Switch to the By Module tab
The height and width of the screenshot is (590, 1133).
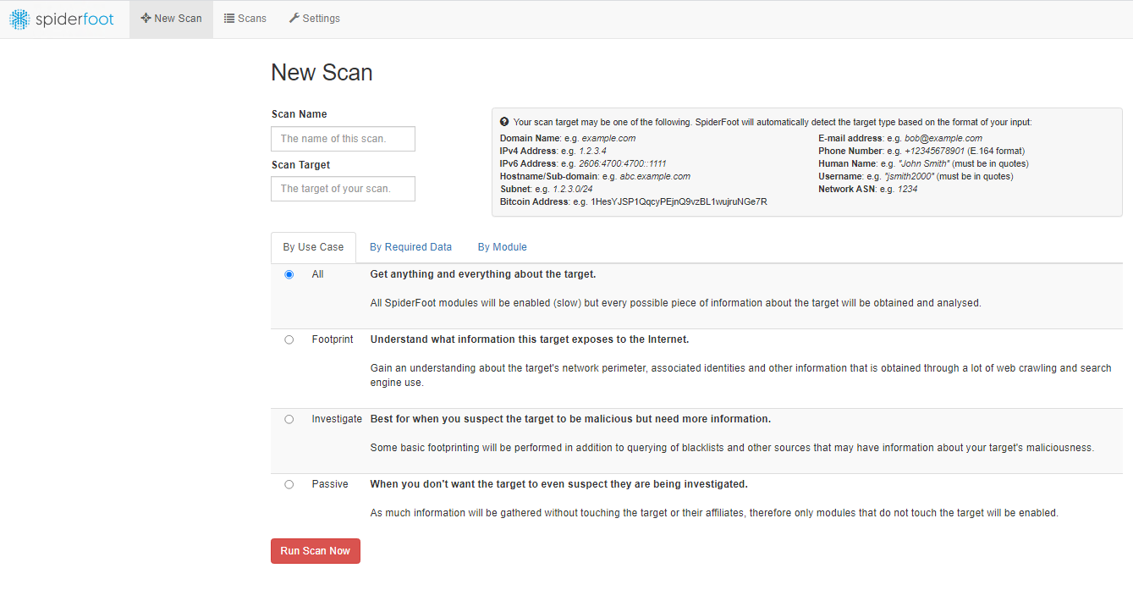[502, 247]
